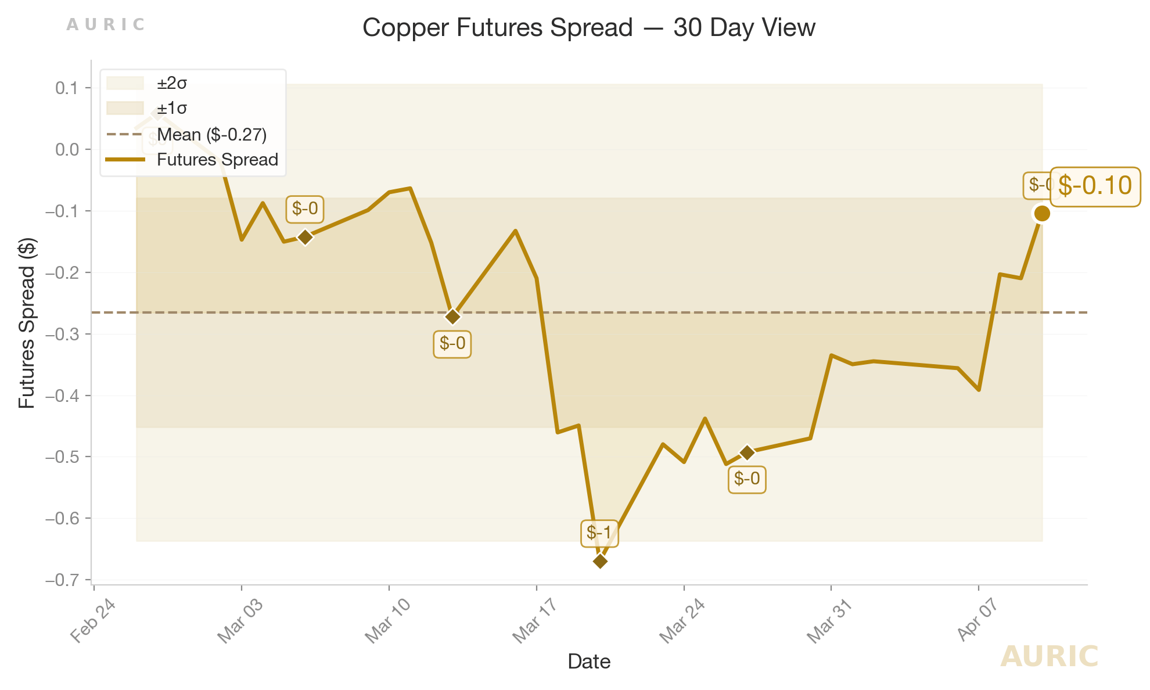Click the $-1 label at the chart low

(x=599, y=533)
